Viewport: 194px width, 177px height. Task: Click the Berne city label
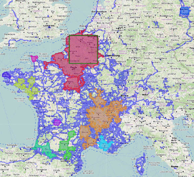(x=124, y=96)
